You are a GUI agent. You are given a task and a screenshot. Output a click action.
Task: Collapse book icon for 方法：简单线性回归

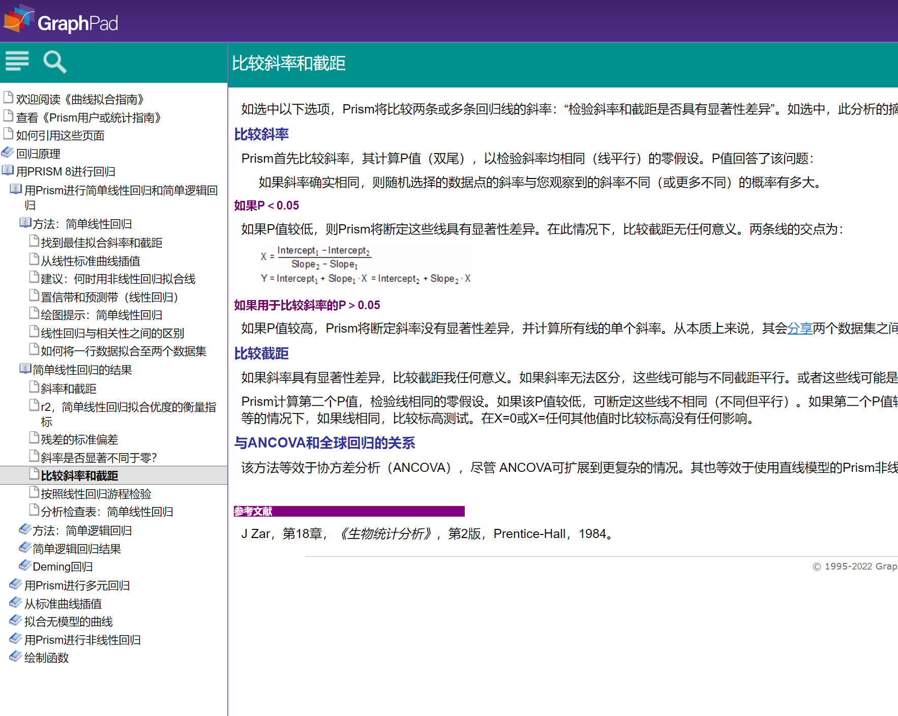point(25,222)
